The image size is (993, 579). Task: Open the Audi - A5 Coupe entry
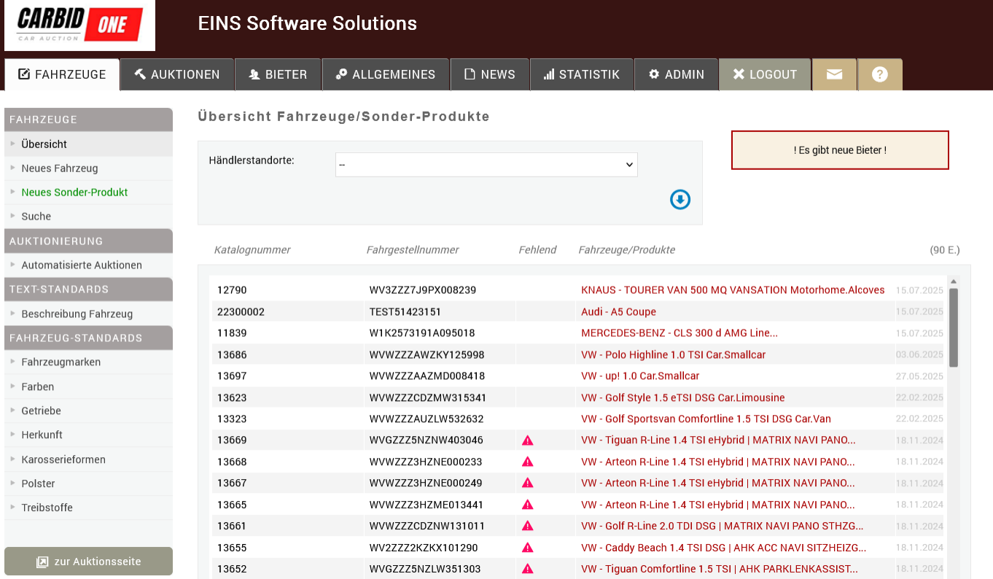pyautogui.click(x=618, y=312)
